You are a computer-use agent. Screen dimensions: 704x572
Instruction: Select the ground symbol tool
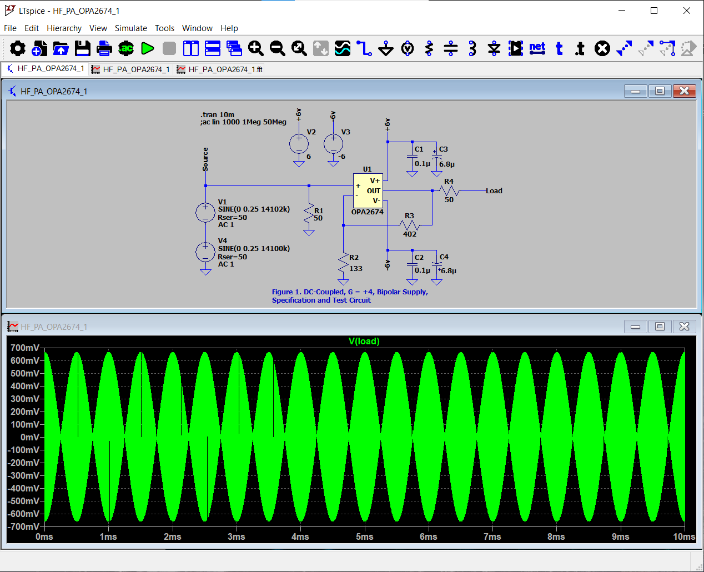386,49
